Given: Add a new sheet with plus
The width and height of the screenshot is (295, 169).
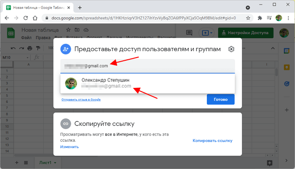Looking at the screenshot, I should (x=17, y=163).
